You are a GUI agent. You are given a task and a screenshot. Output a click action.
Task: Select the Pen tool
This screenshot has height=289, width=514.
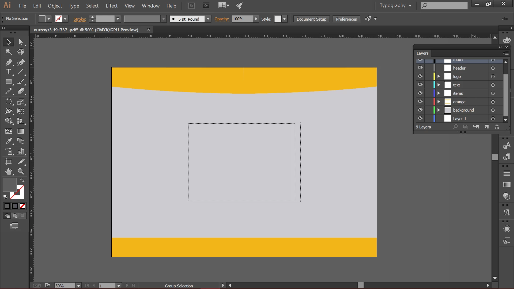tap(9, 62)
